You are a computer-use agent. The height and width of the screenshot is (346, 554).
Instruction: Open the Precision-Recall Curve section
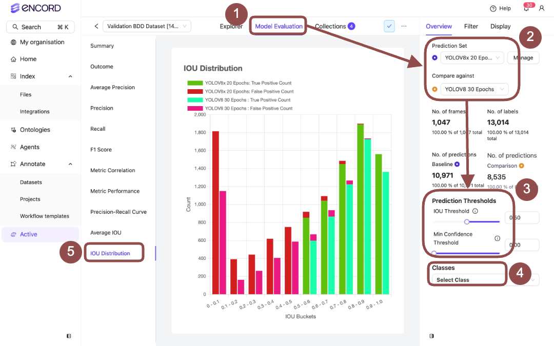click(x=118, y=212)
